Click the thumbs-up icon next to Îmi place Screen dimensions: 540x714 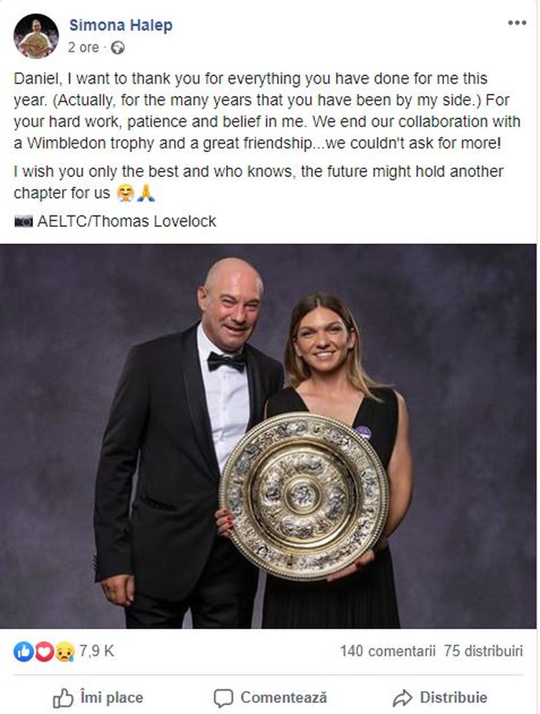click(62, 696)
